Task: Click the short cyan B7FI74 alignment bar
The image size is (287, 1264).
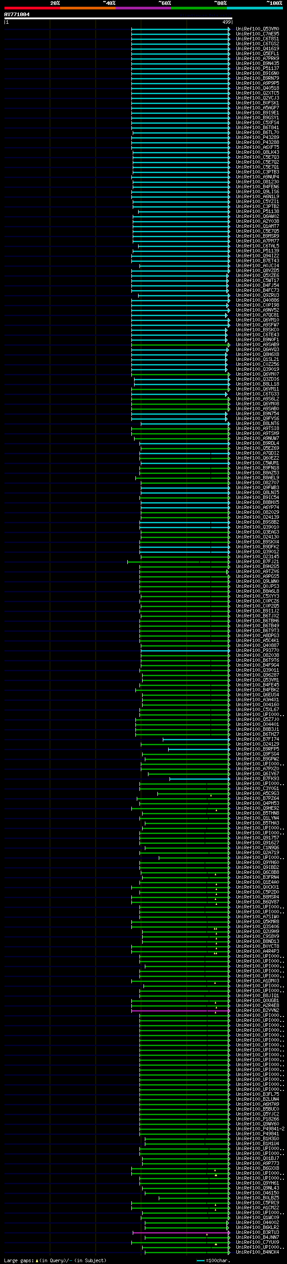Action: pos(196,739)
